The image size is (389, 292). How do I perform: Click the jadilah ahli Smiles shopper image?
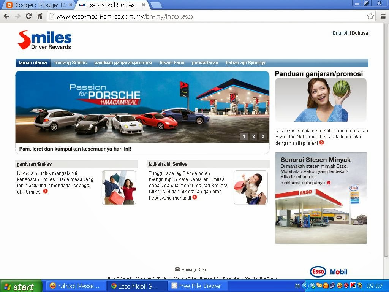click(251, 187)
